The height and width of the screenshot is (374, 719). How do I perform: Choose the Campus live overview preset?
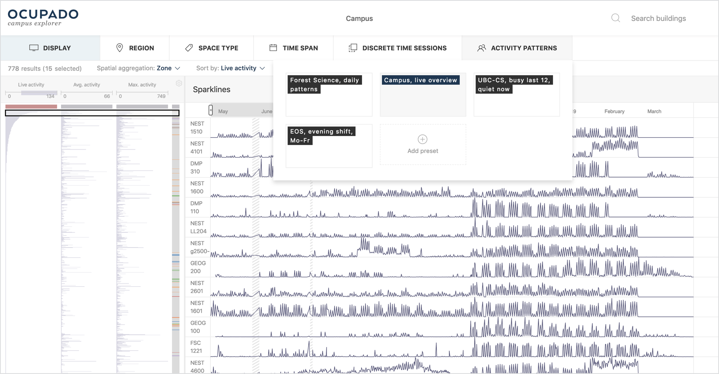[x=423, y=94]
